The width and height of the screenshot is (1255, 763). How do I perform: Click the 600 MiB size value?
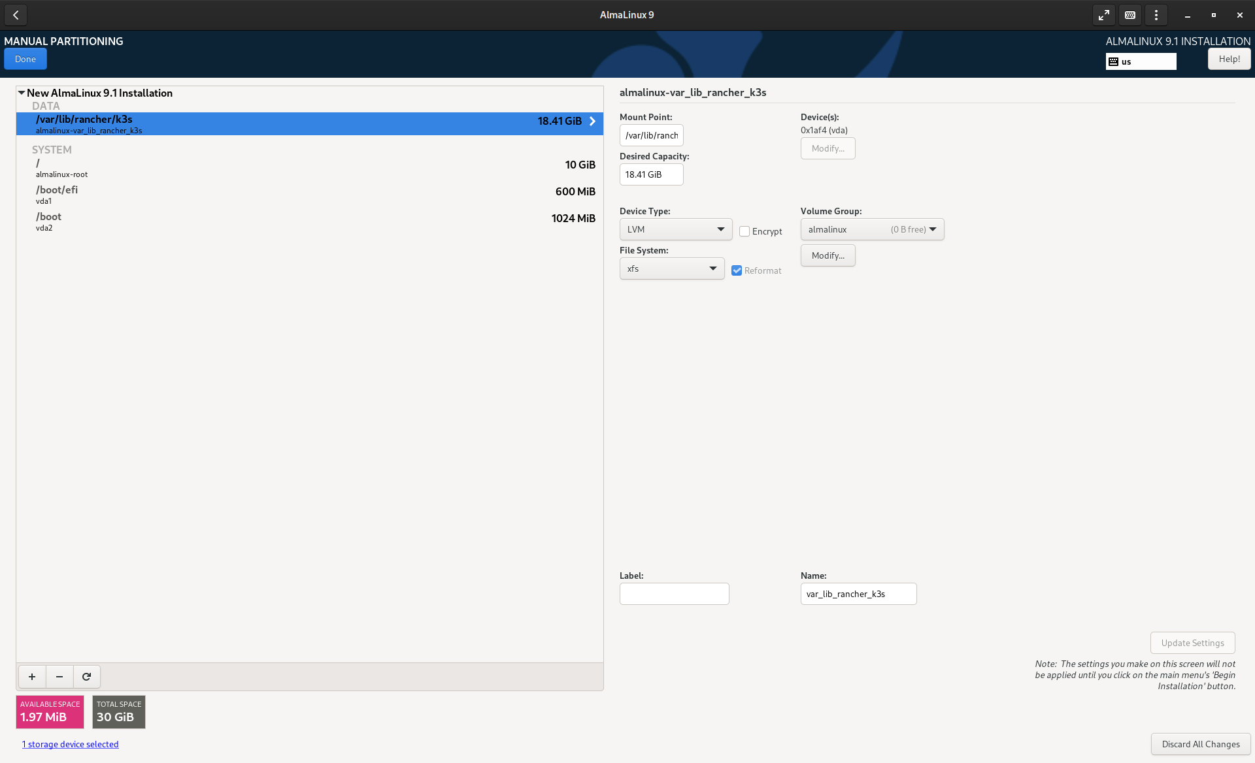pos(575,191)
